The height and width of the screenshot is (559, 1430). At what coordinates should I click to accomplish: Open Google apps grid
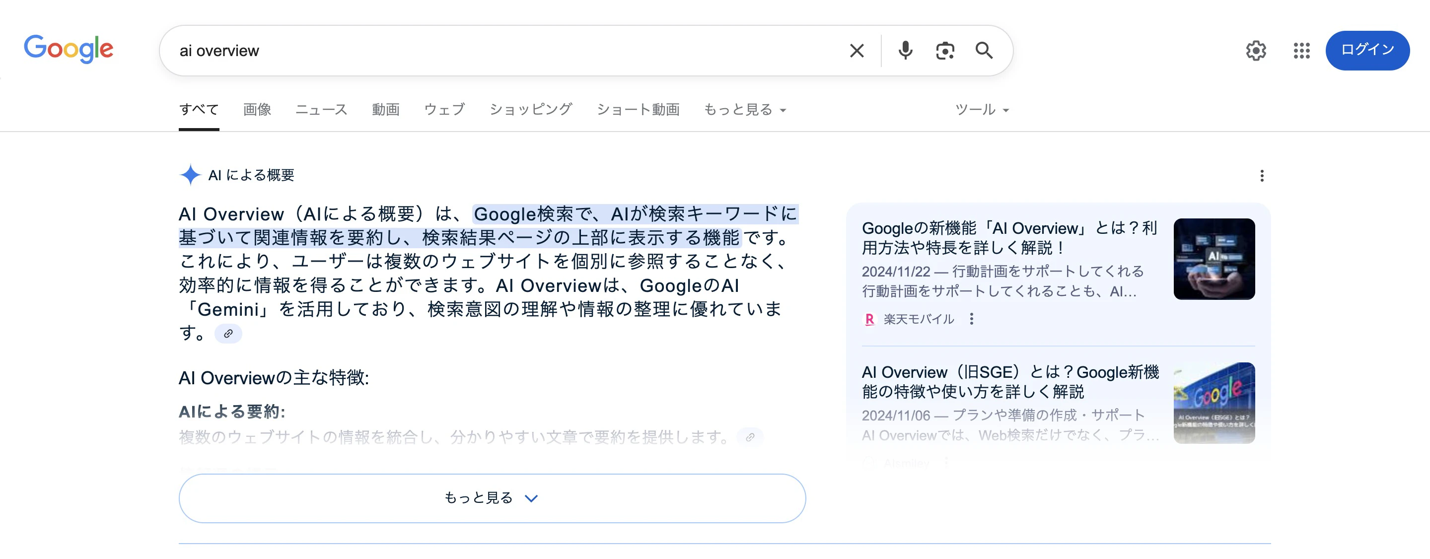[x=1301, y=51]
